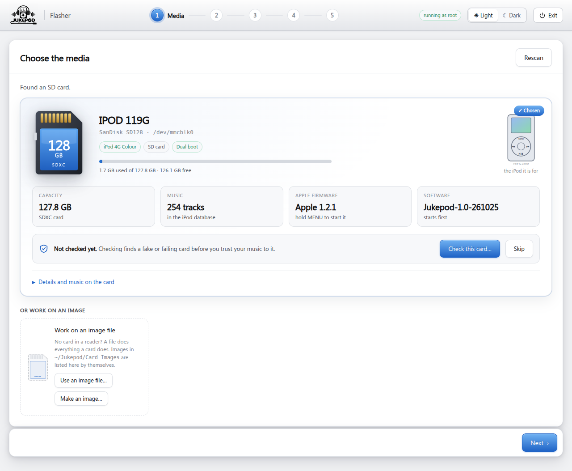The height and width of the screenshot is (471, 572).
Task: Choose Use an image file
Action: coord(84,381)
